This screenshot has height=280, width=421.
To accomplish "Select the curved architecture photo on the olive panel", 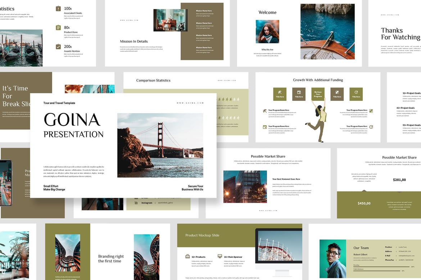I will 68,253.
